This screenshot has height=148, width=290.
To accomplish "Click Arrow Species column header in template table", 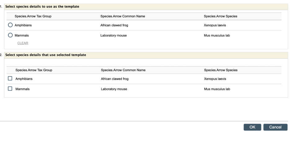I will point(220,16).
